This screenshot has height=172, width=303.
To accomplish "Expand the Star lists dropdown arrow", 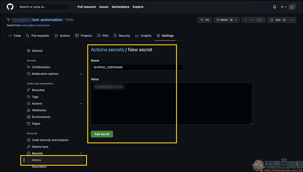I will click(292, 20).
